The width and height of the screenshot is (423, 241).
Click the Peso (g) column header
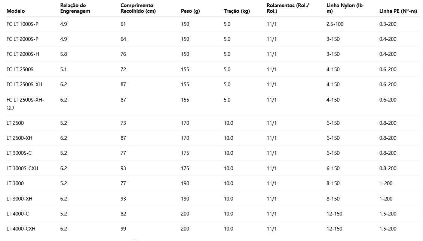pyautogui.click(x=190, y=11)
